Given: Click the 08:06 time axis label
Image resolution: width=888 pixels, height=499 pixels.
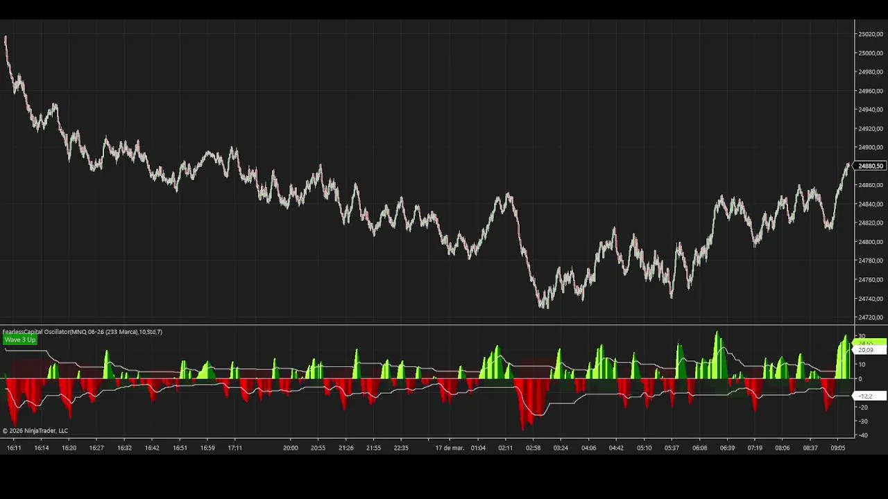Looking at the screenshot, I should (782, 448).
